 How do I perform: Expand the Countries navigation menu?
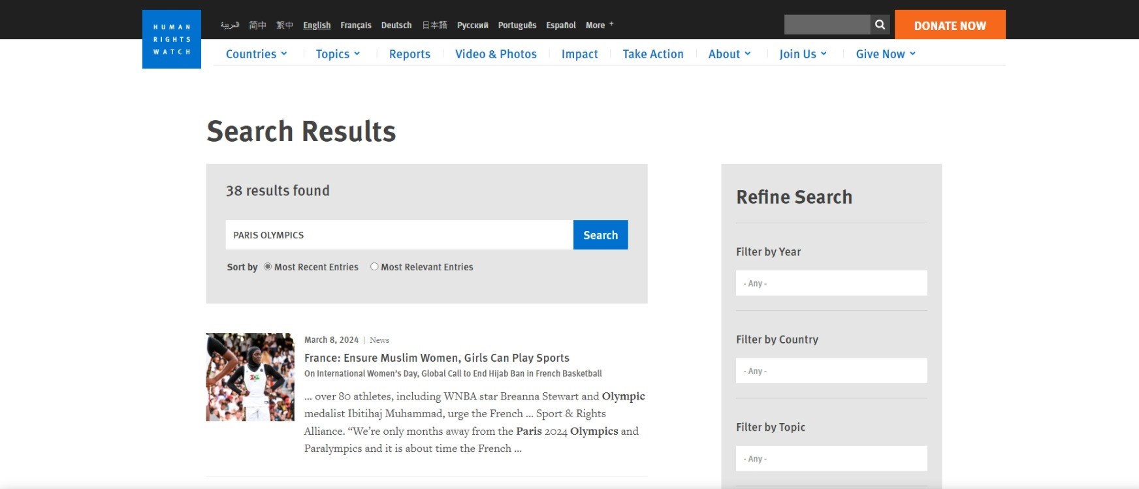(256, 54)
